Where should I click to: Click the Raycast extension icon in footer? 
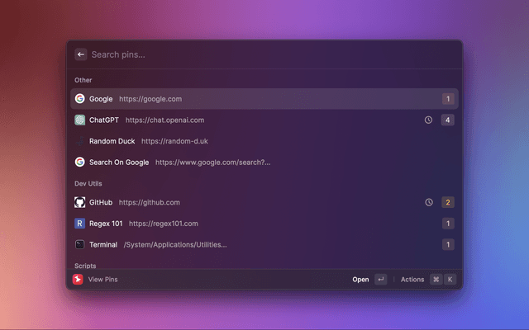(77, 280)
